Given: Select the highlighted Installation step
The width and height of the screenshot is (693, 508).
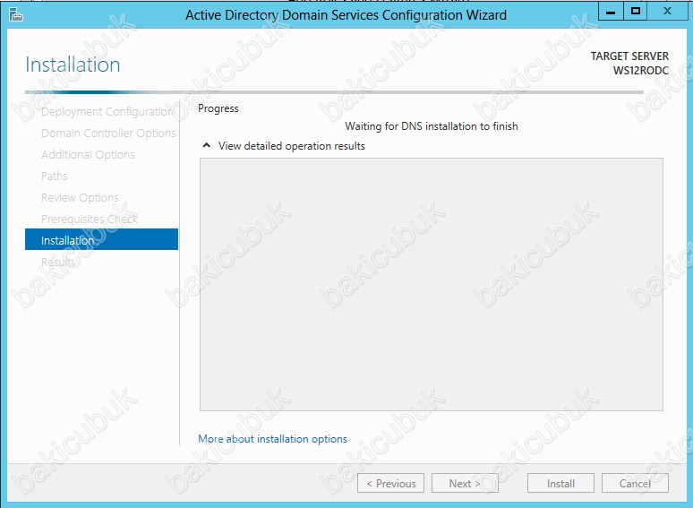Looking at the screenshot, I should [102, 239].
